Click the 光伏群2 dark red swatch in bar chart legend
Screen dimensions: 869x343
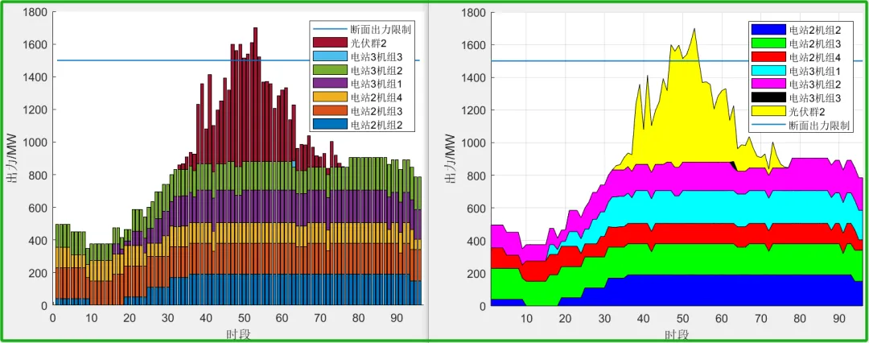[x=329, y=42]
